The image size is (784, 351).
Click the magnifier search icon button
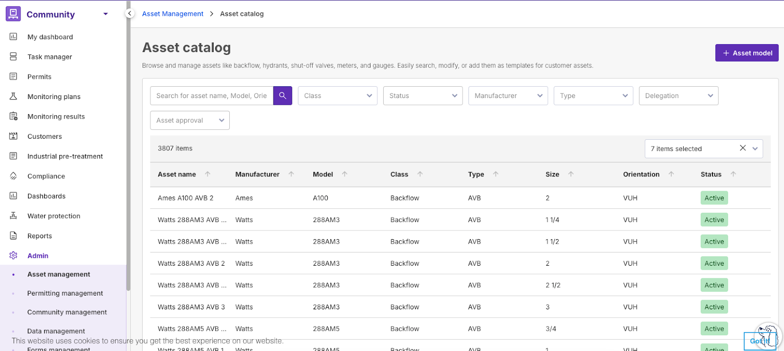(x=282, y=96)
